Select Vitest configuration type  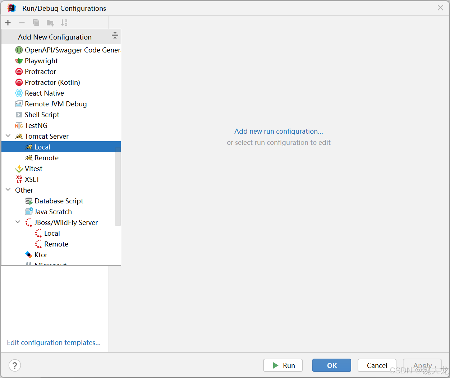(61, 169)
